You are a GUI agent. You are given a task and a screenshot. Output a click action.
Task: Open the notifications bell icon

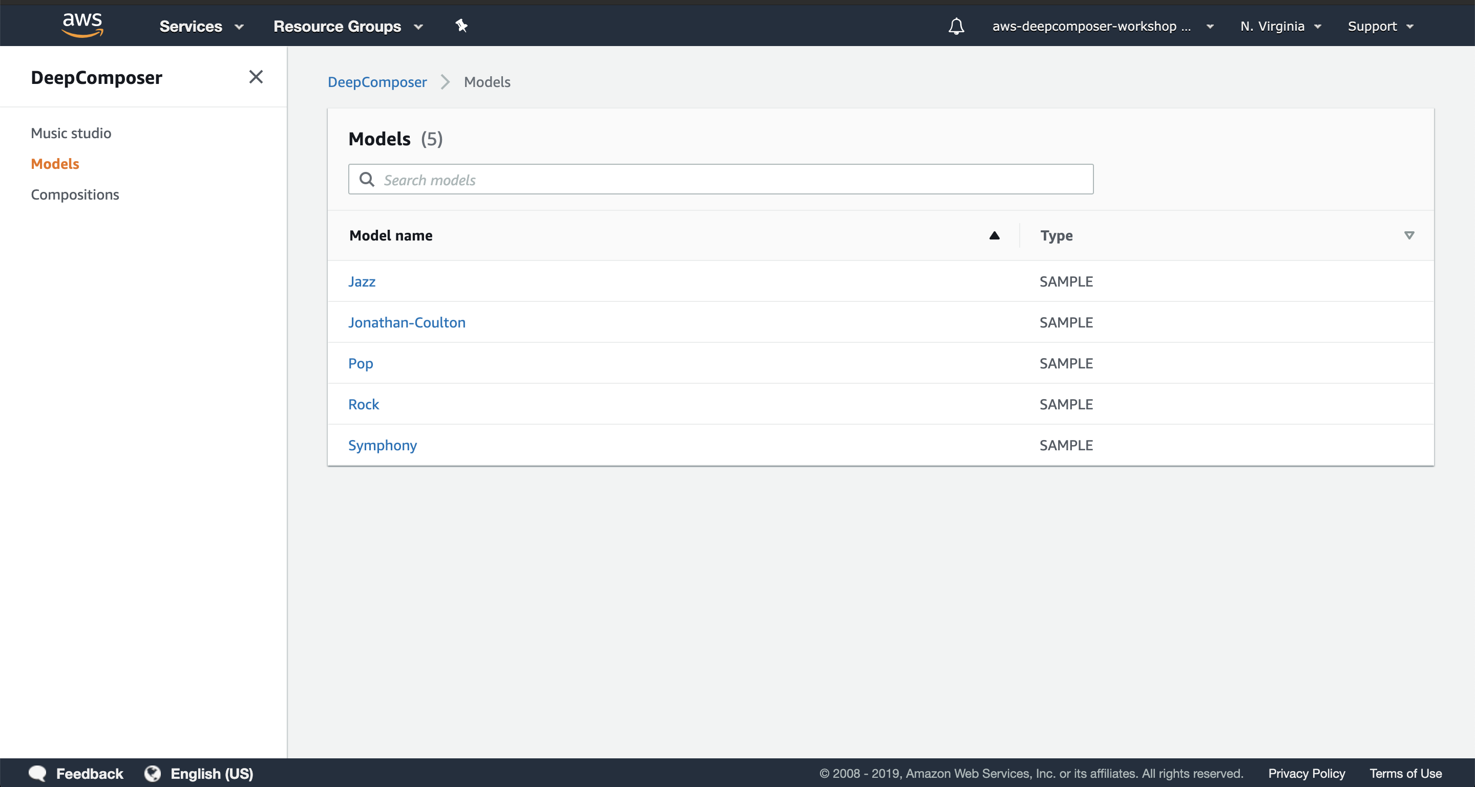coord(956,26)
